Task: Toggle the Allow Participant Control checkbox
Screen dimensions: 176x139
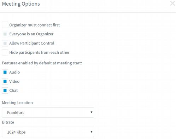Action: [x=5, y=43]
